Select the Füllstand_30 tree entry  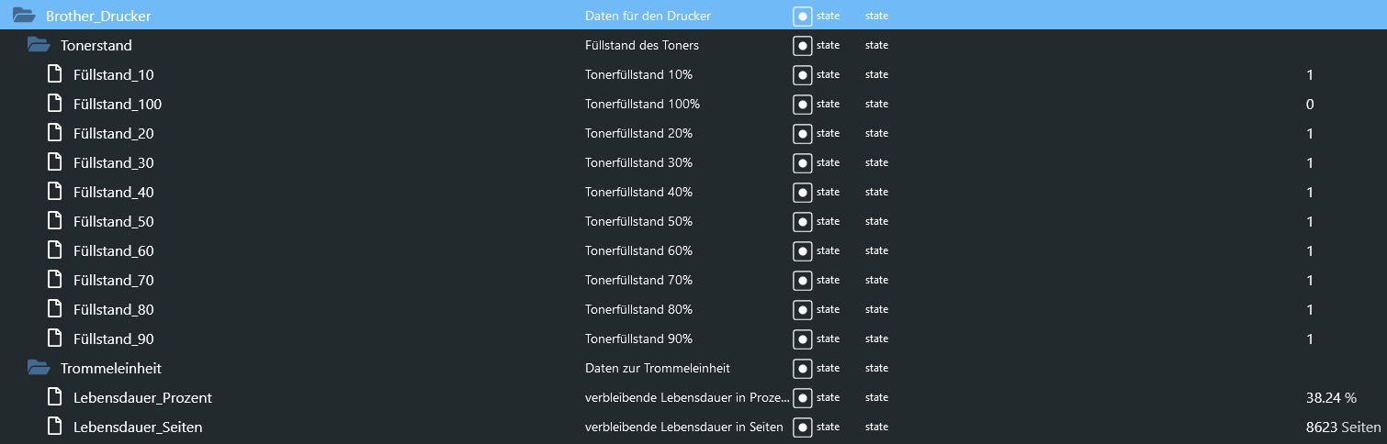[113, 162]
